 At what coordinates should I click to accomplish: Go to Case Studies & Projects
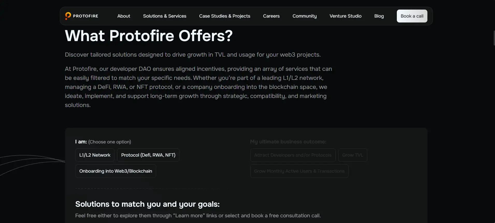coord(225,16)
